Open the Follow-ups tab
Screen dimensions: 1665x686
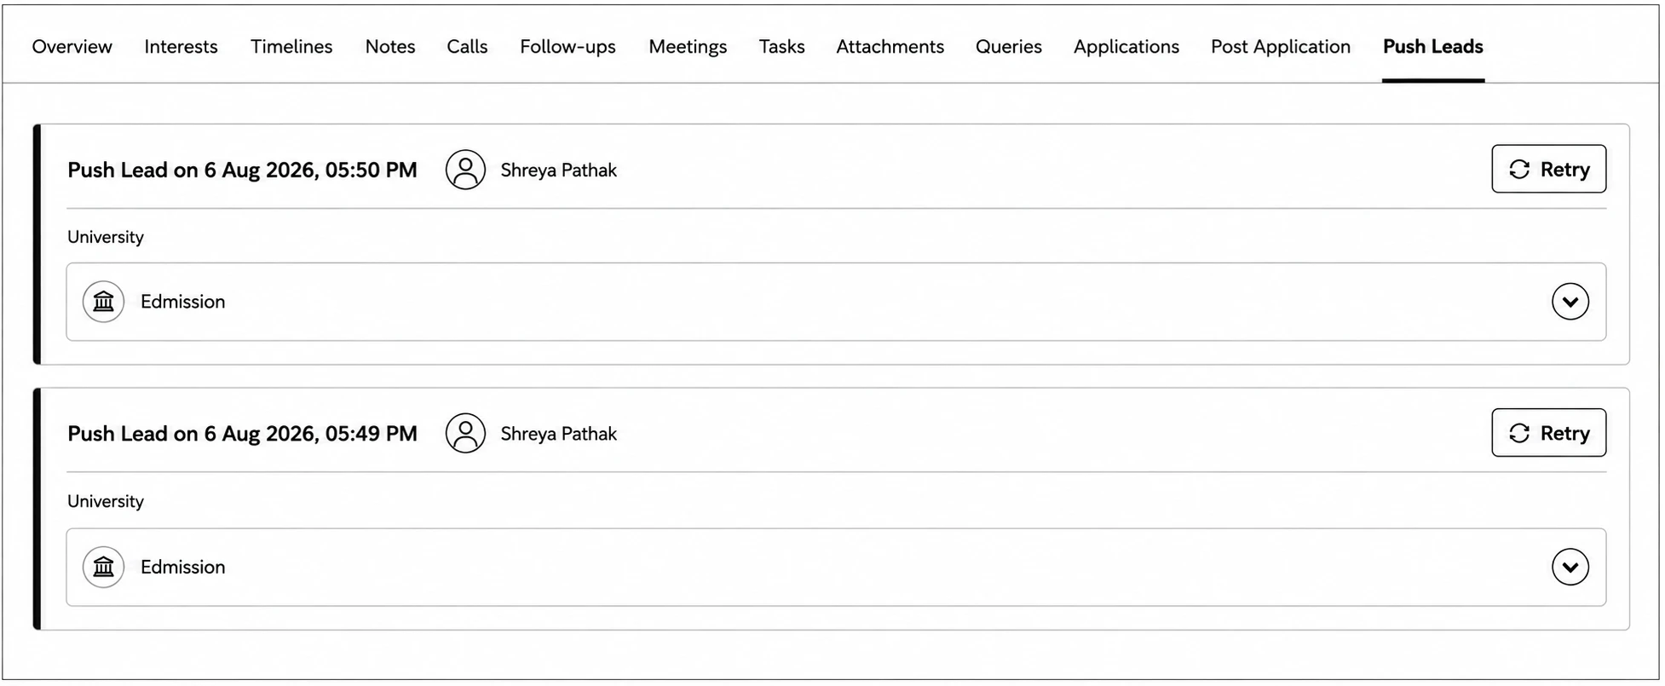click(567, 47)
